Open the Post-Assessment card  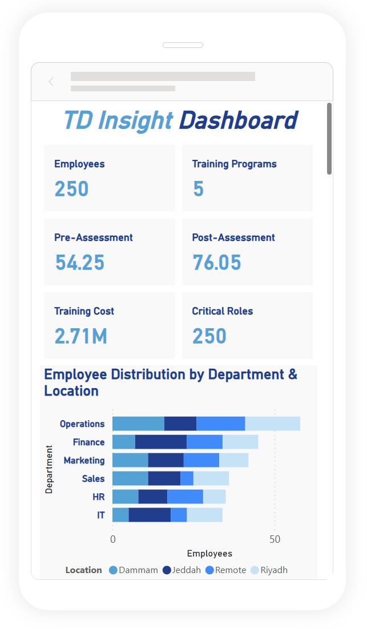[x=248, y=252]
